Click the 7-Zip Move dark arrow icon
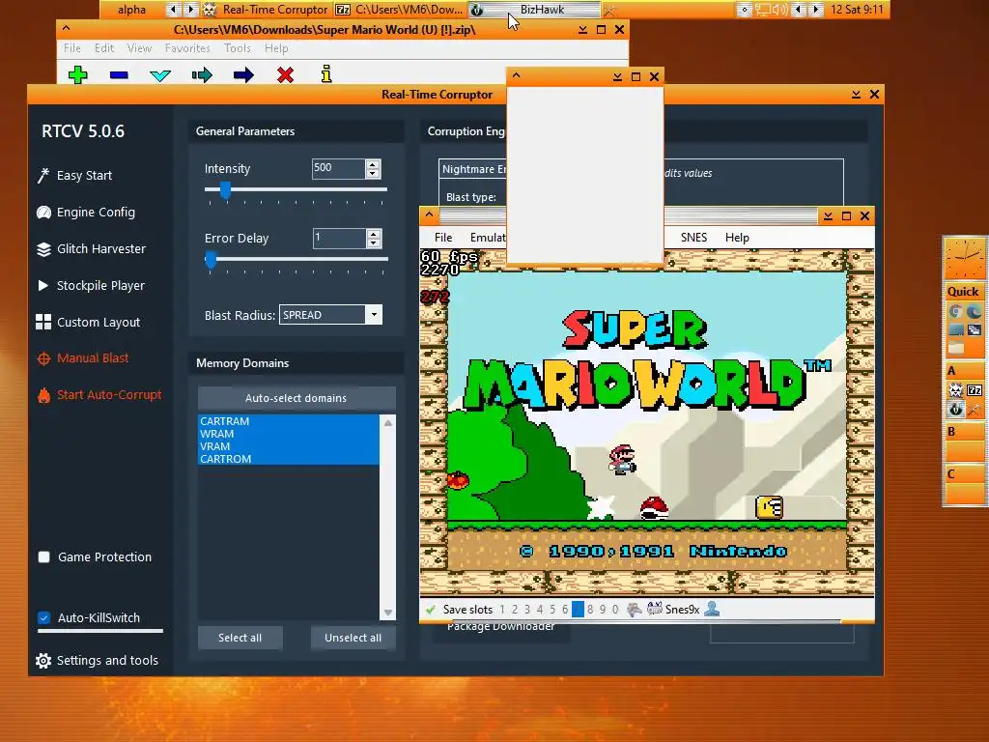989x742 pixels. [243, 75]
